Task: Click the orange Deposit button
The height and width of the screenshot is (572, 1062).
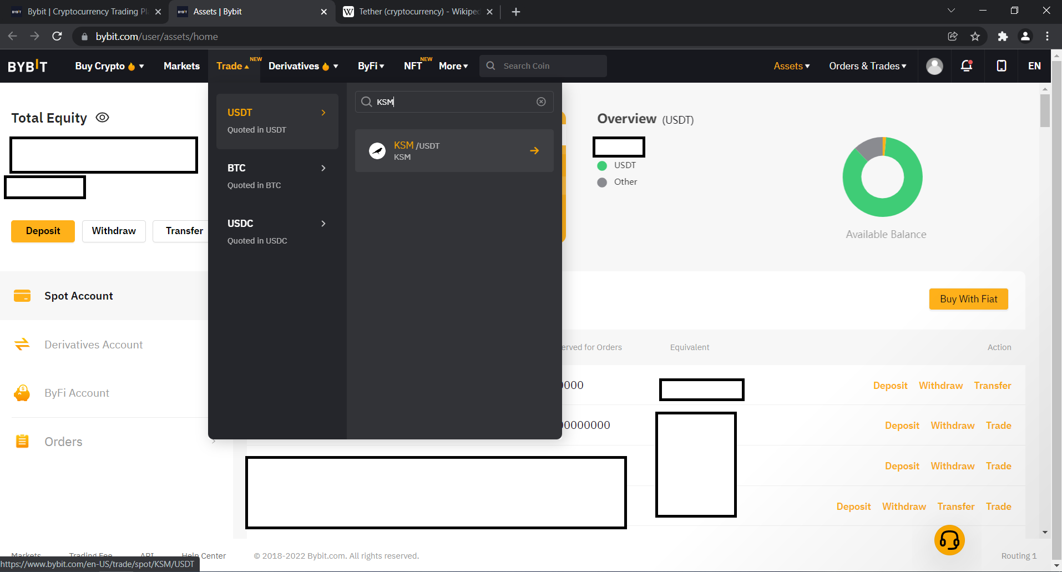Action: tap(43, 231)
